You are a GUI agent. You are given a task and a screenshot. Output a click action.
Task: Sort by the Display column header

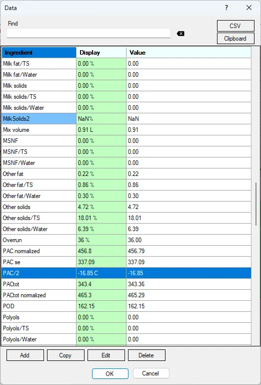click(x=101, y=53)
